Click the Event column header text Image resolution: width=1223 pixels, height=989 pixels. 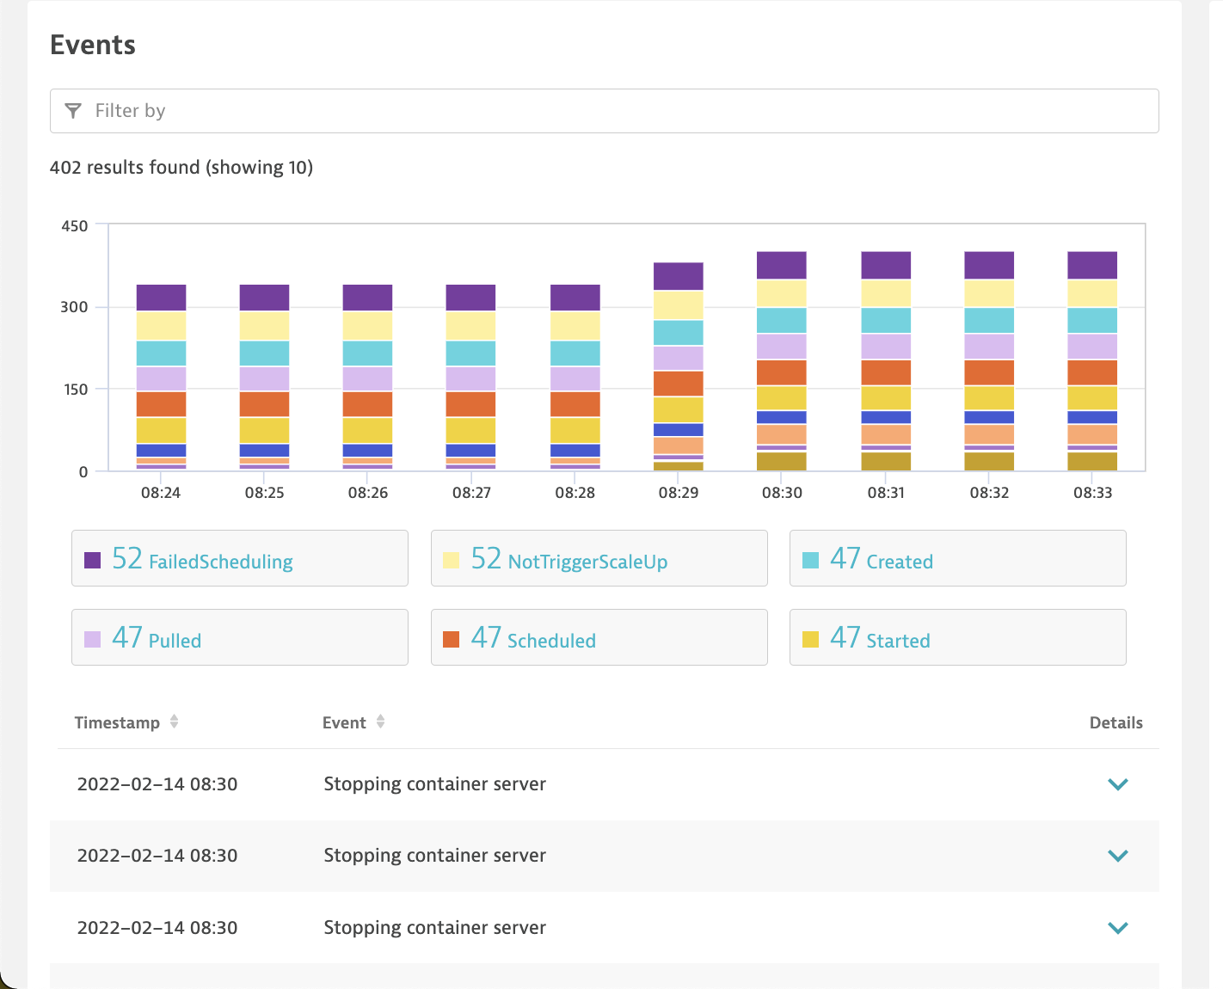click(x=344, y=722)
